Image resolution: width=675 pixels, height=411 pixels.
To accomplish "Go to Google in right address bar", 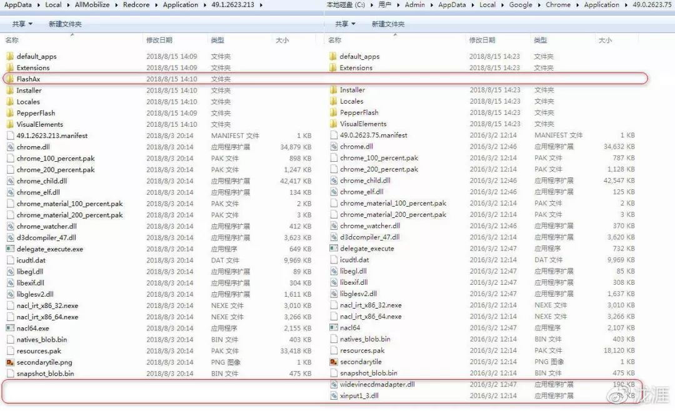I will point(521,5).
